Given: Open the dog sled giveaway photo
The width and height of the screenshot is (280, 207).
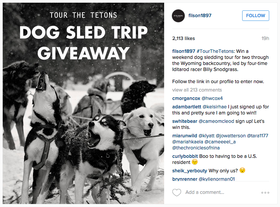Looking at the screenshot, I should pos(83,103).
